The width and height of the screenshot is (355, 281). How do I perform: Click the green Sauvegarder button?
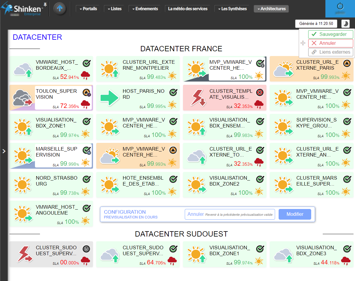(x=330, y=34)
